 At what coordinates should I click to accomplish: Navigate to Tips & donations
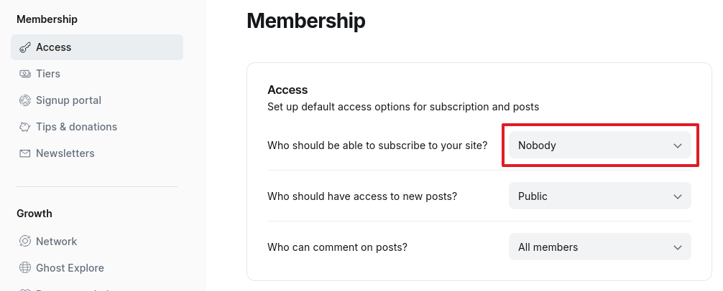point(76,127)
